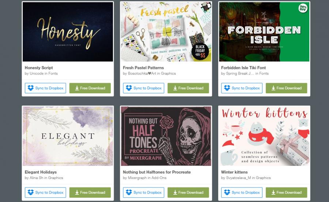329x202 pixels.
Task: Click the Dropbox icon under Fresh Pastel Patterns
Action: (x=129, y=88)
